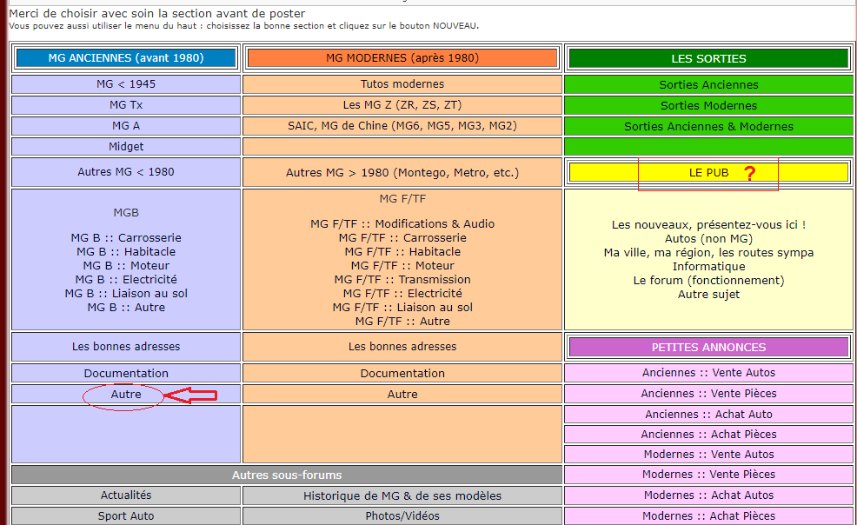Viewport: 857px width, 525px height.
Task: Go to MG F/TF :: Moteur
Action: pos(402,265)
